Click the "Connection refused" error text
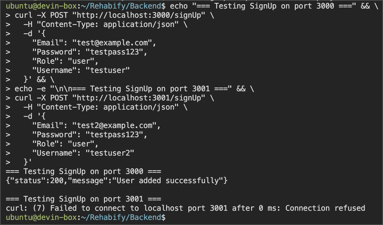Viewport: 383px width, 225px height. tap(325, 208)
